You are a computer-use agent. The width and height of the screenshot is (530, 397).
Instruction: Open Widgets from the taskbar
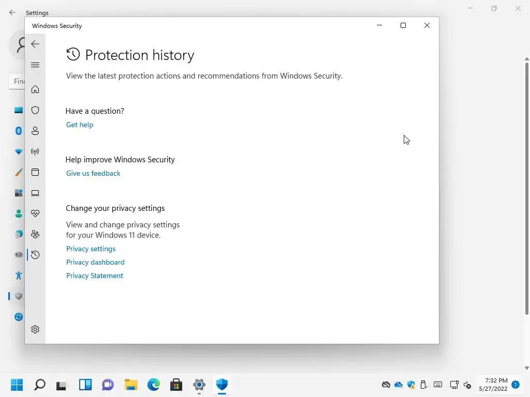coord(85,385)
